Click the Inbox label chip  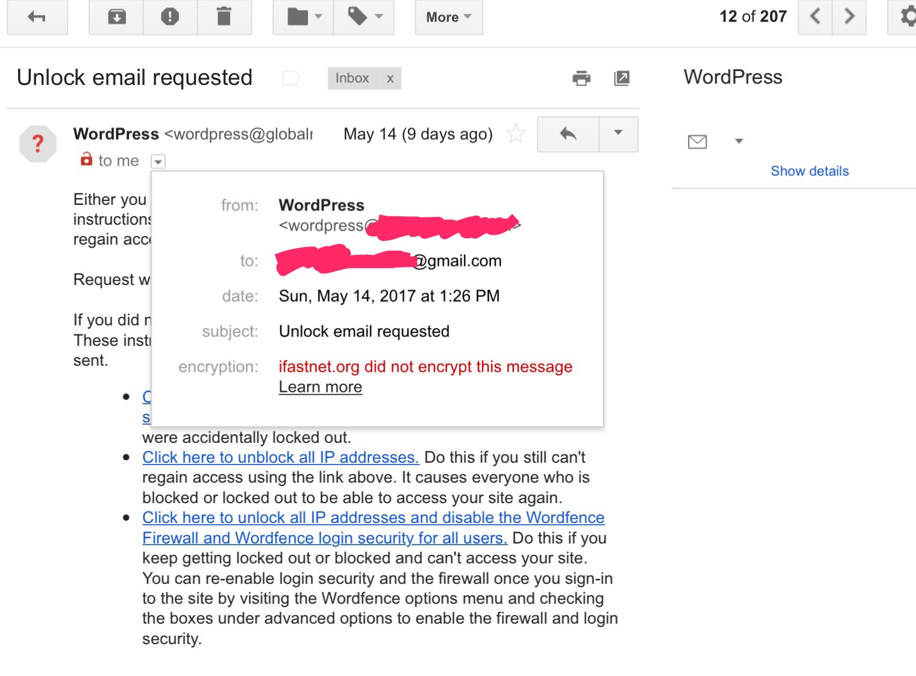tap(353, 78)
